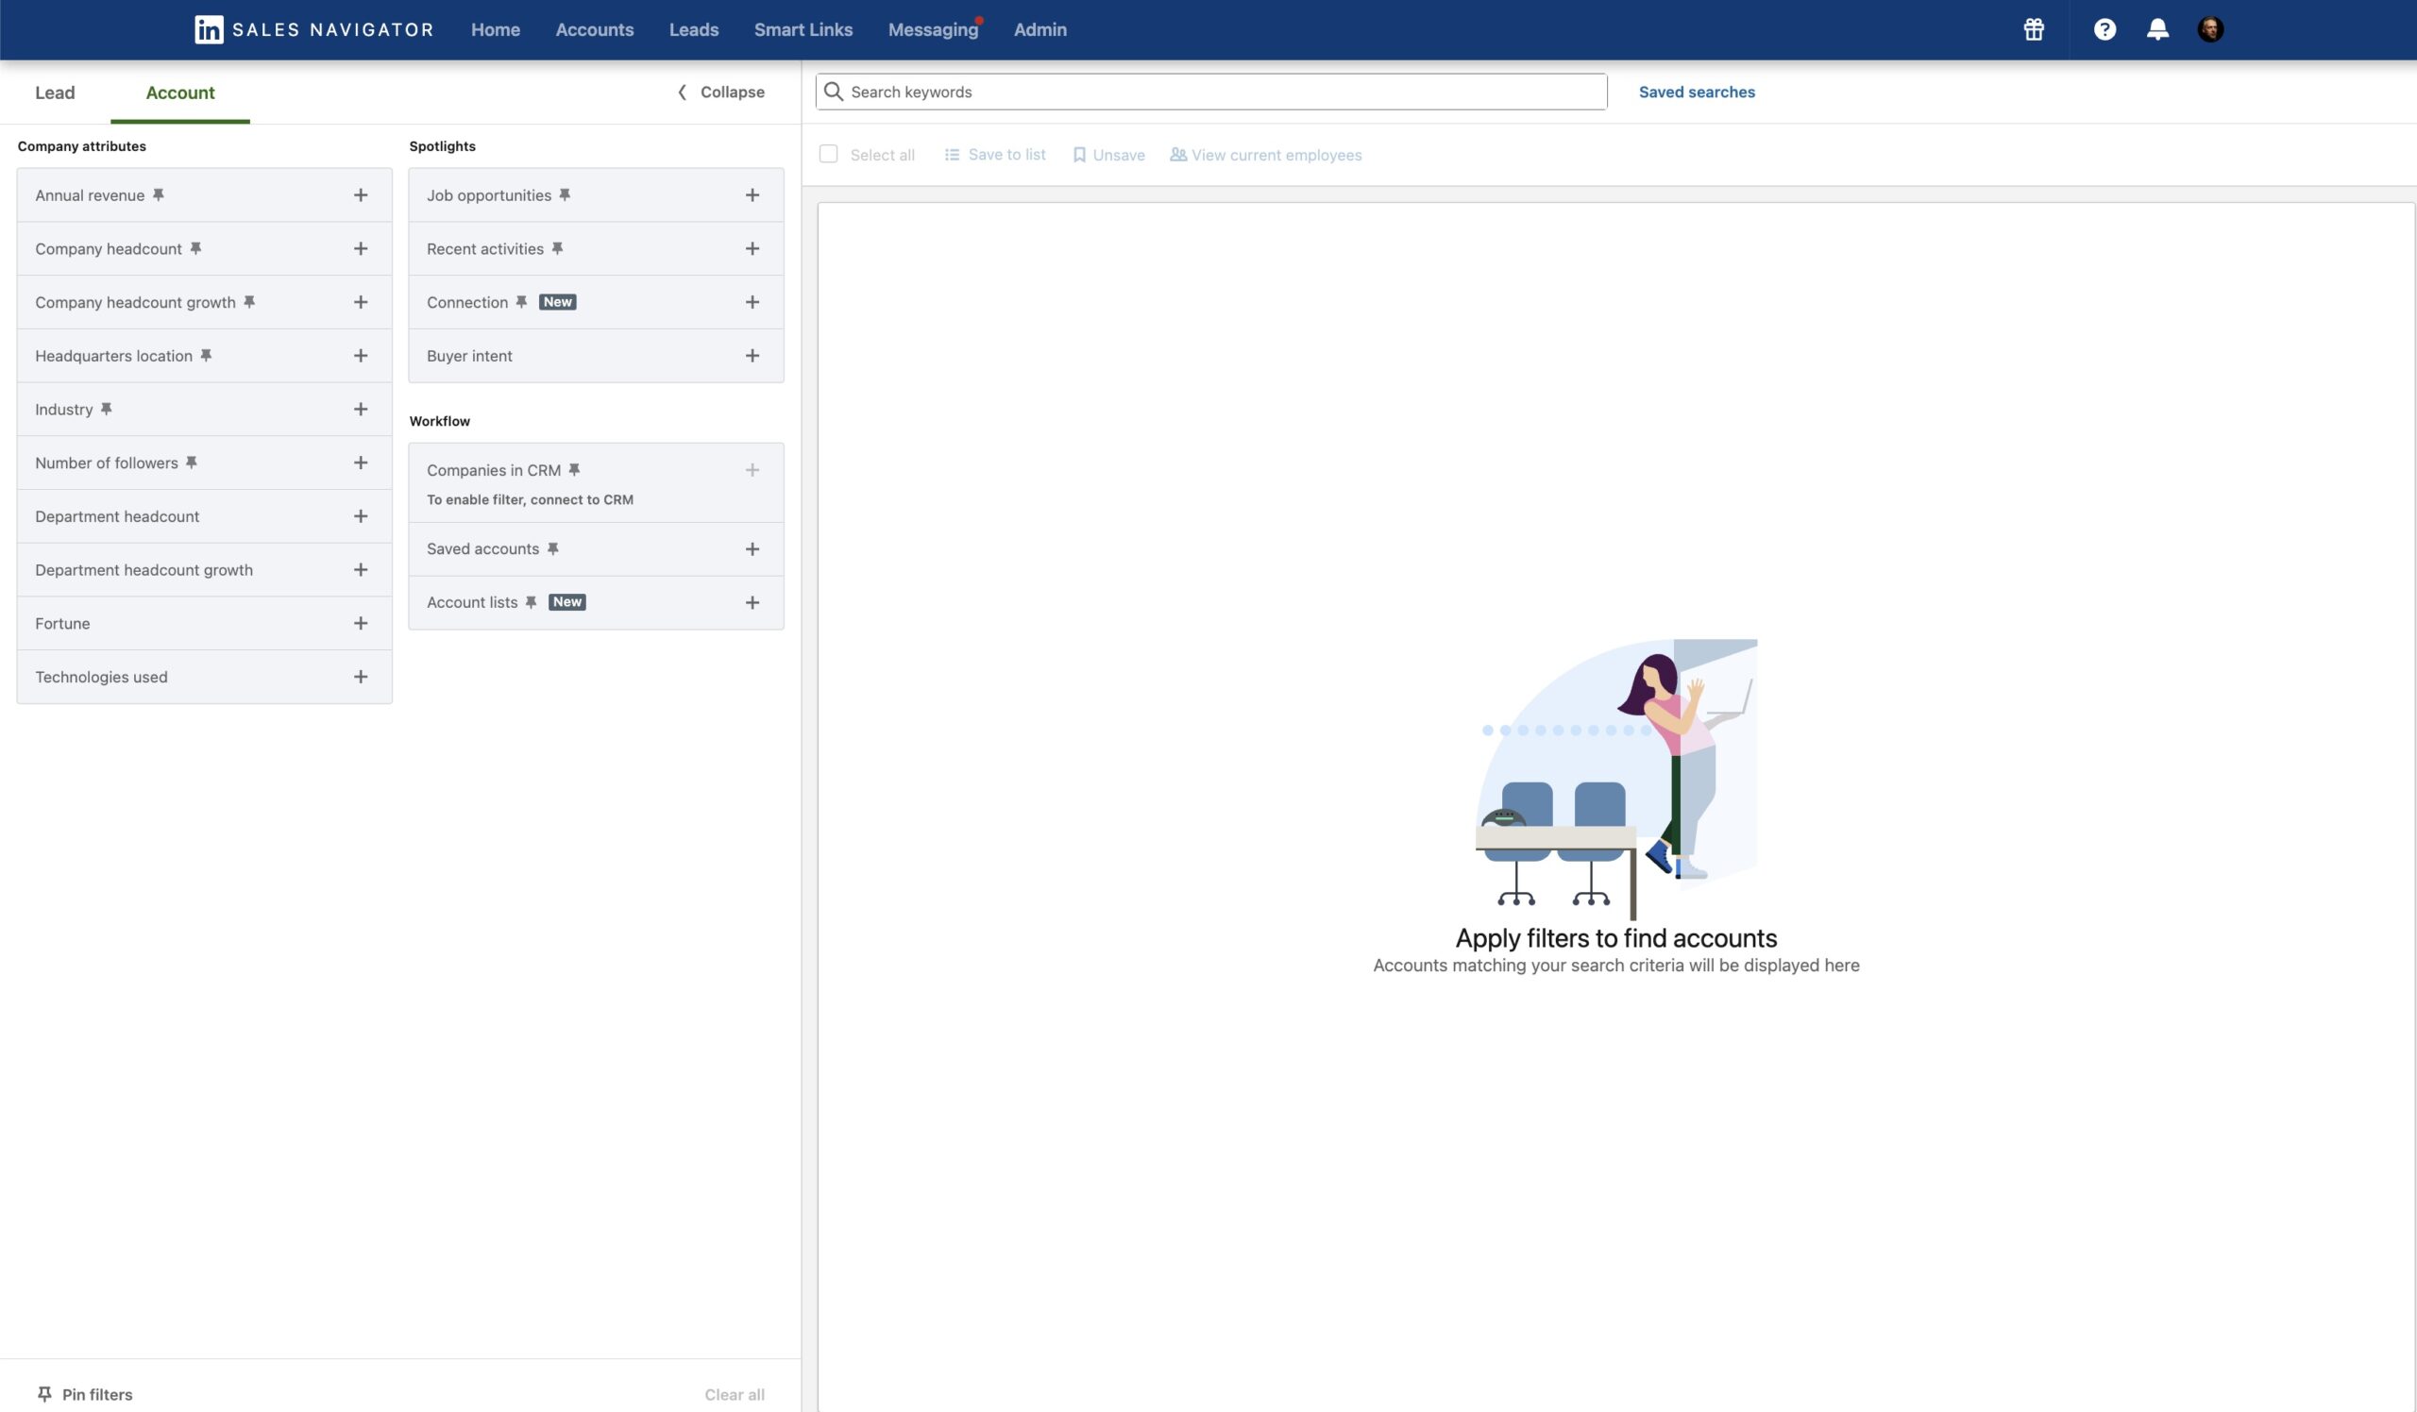Expand the Company headcount filter plus

(x=361, y=248)
